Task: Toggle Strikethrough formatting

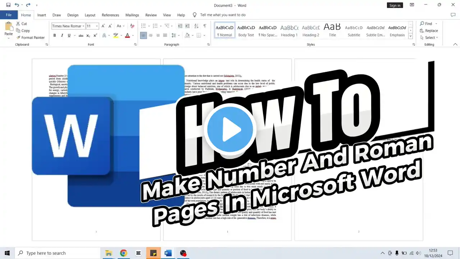Action: pyautogui.click(x=81, y=35)
